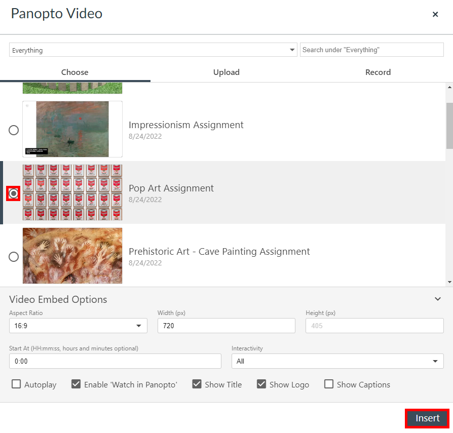Screen dimensions: 453x433
Task: Enable the Show Captions checkbox
Action: (329, 384)
